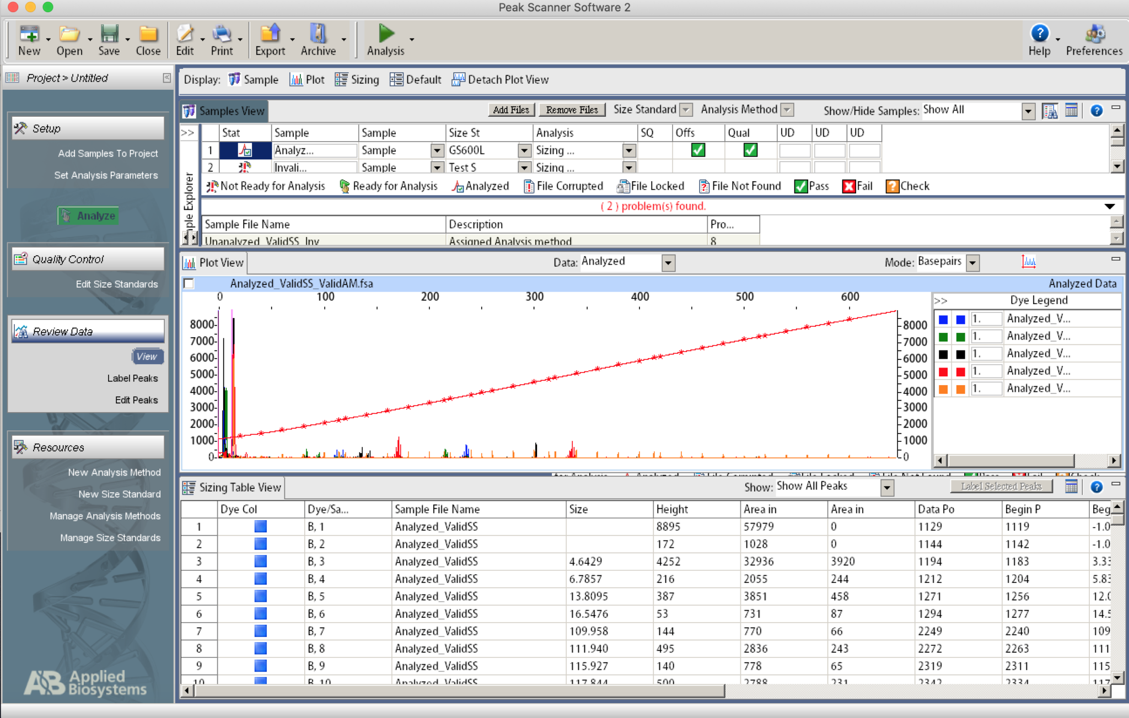Click the red dye color swatch
The image size is (1129, 718).
pyautogui.click(x=943, y=371)
